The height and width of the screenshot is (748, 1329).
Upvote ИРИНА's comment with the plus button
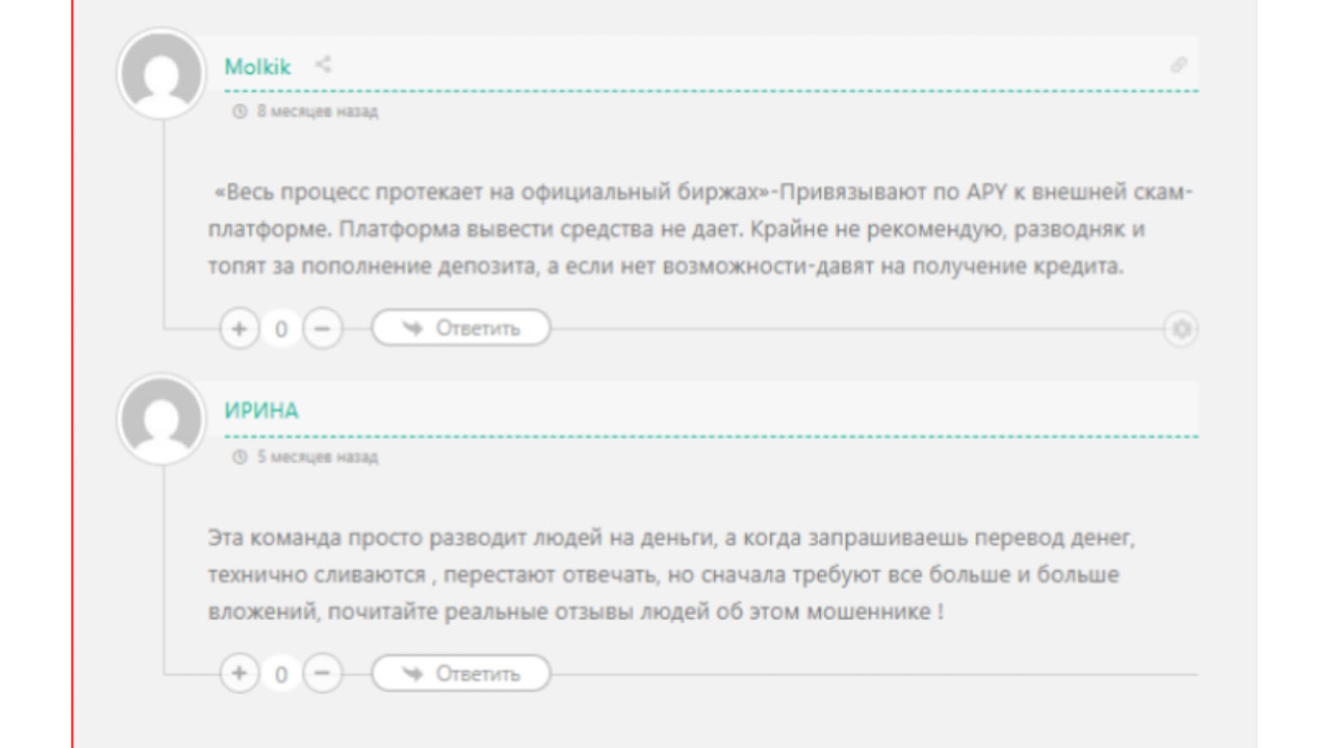(239, 673)
